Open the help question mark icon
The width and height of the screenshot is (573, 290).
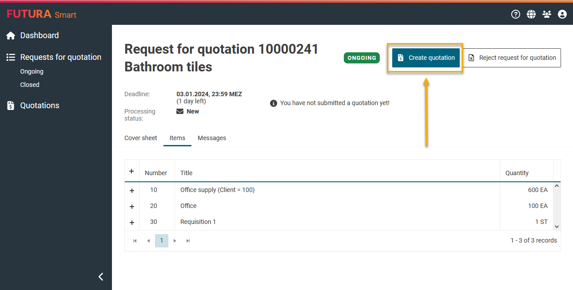[x=516, y=14]
